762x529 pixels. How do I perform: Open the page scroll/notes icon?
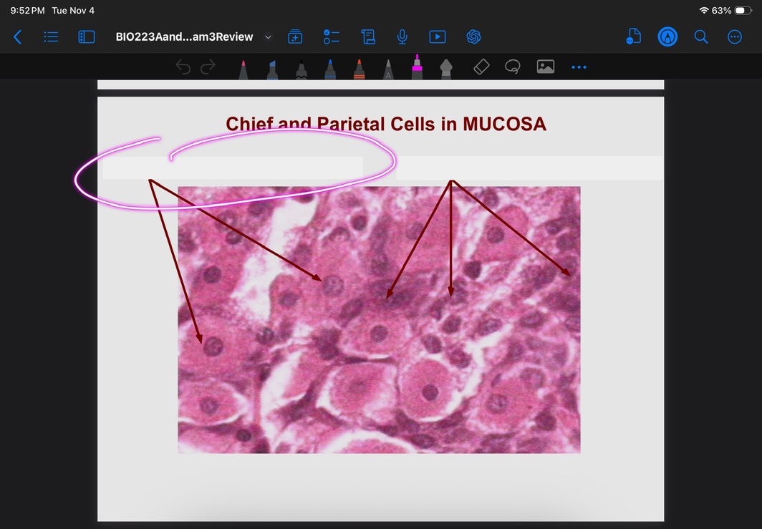pyautogui.click(x=368, y=37)
